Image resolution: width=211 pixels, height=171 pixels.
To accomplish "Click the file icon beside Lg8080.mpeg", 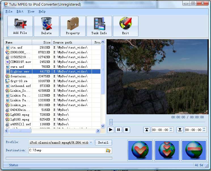I will tap(8, 115).
